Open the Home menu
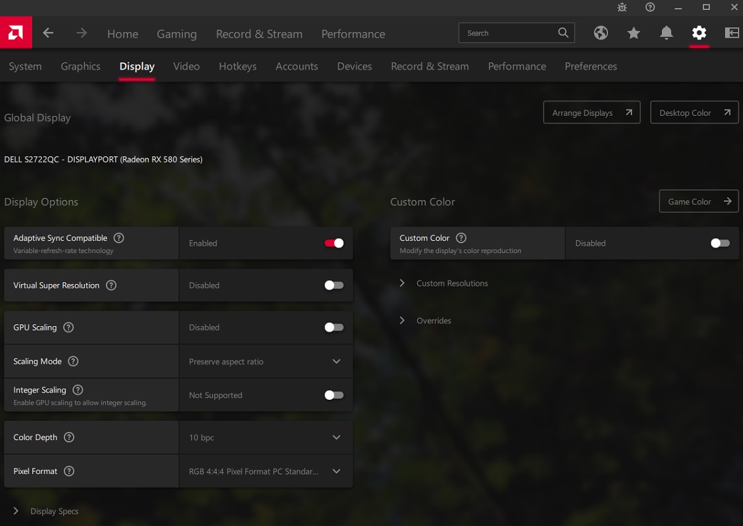743x526 pixels. point(123,34)
